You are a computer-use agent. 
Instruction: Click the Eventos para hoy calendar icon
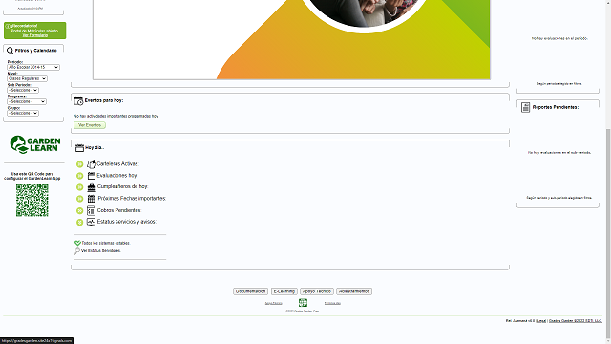[78, 100]
